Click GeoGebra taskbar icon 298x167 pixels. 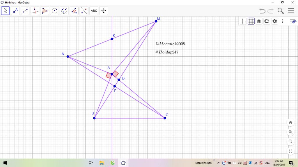tap(123, 163)
